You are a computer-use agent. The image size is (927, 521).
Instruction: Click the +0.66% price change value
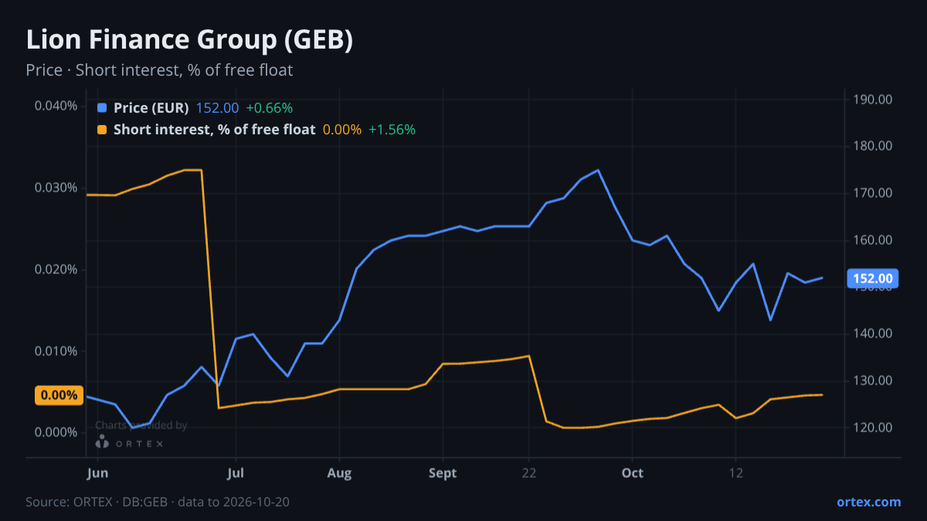pyautogui.click(x=269, y=108)
